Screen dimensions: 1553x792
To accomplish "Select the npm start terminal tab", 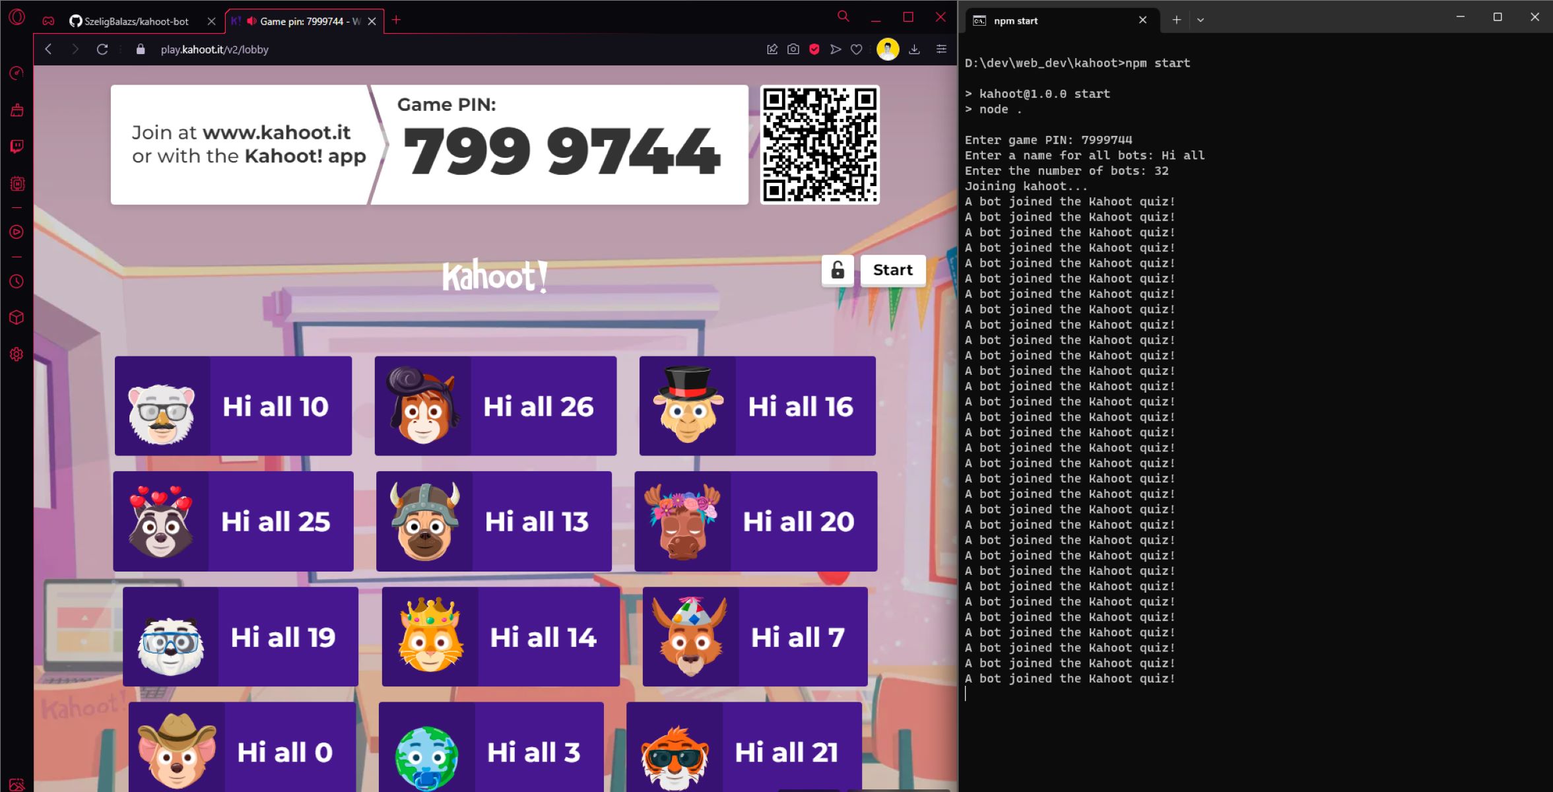I will (x=1061, y=20).
